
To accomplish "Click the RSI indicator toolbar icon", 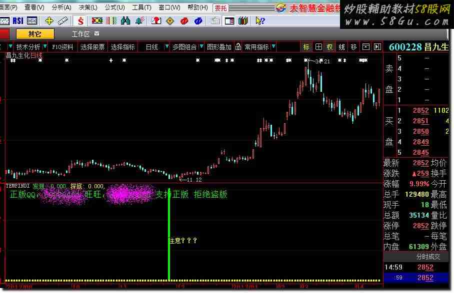I will click(18, 21).
